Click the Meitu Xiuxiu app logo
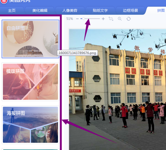166x150 pixels. [4, 1]
